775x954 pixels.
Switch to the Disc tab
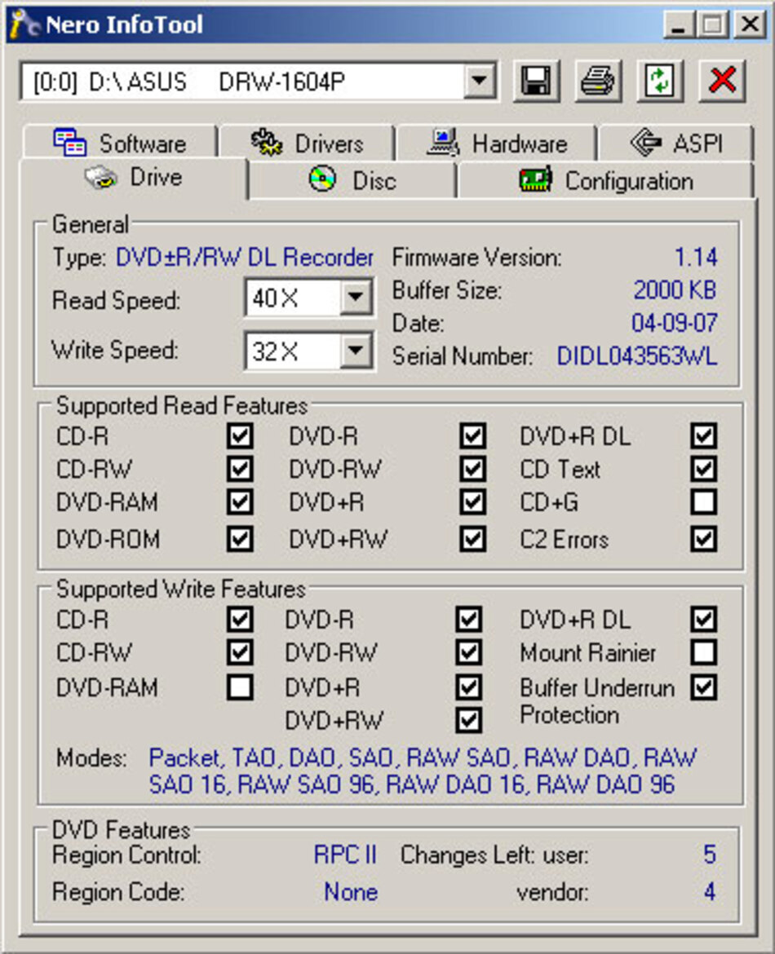click(x=352, y=181)
